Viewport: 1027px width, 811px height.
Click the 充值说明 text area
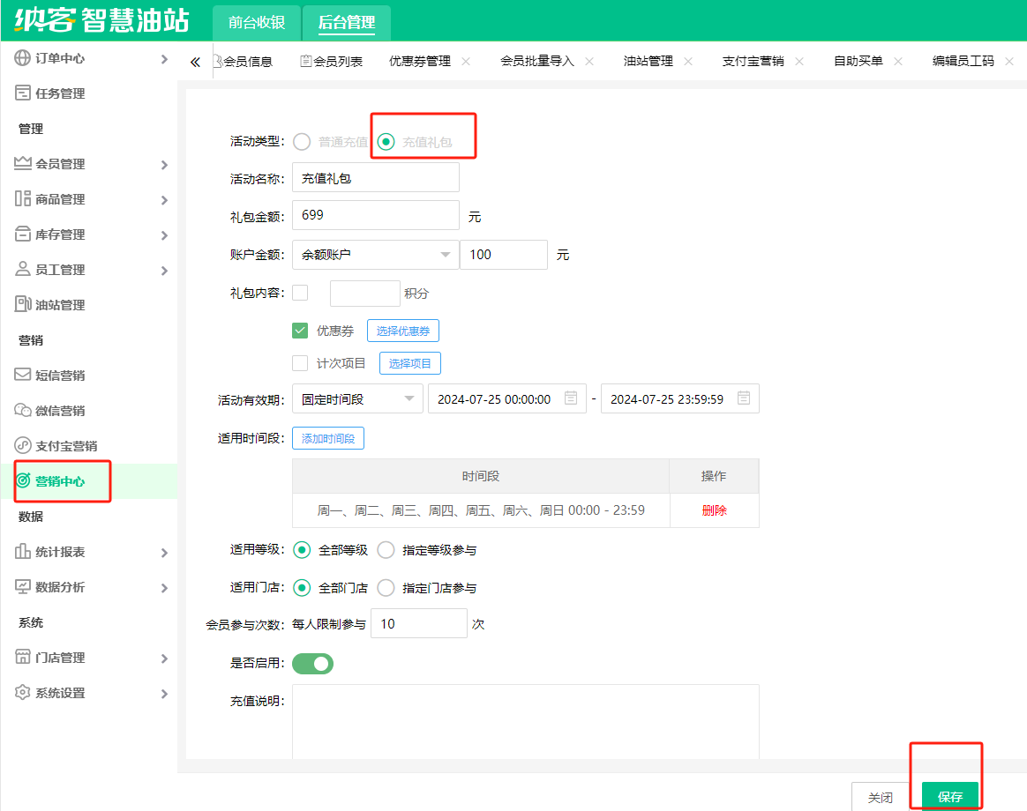pos(525,720)
